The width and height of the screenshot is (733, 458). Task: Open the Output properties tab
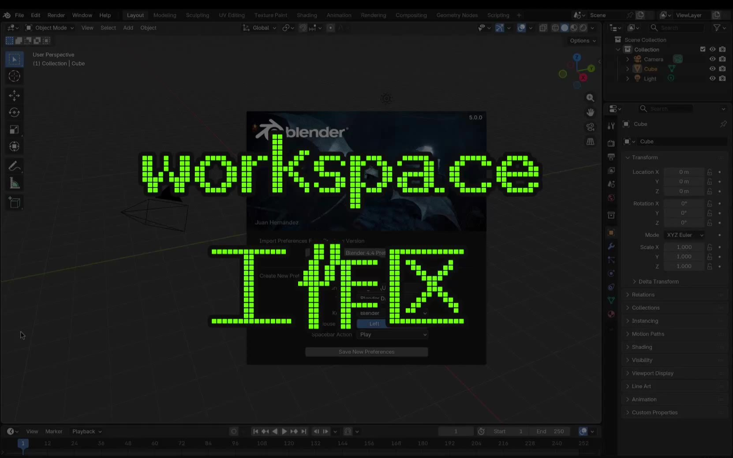click(611, 157)
